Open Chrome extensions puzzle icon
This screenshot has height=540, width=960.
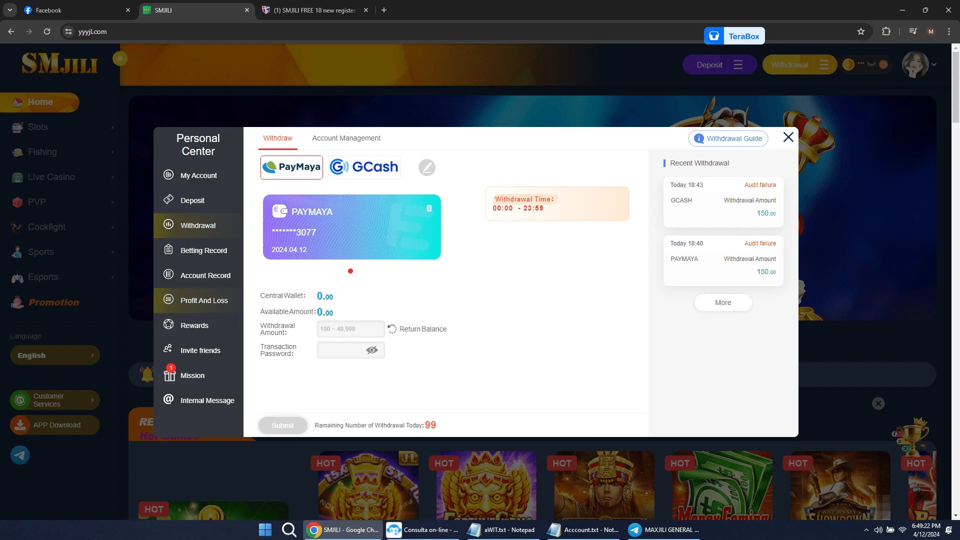(x=886, y=31)
